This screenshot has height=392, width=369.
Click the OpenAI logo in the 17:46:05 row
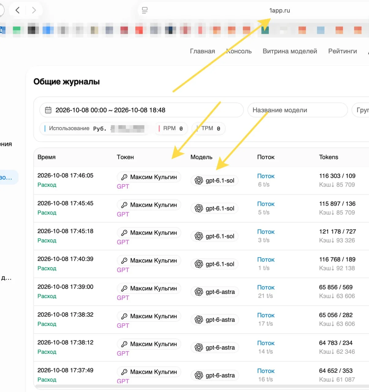[199, 181]
